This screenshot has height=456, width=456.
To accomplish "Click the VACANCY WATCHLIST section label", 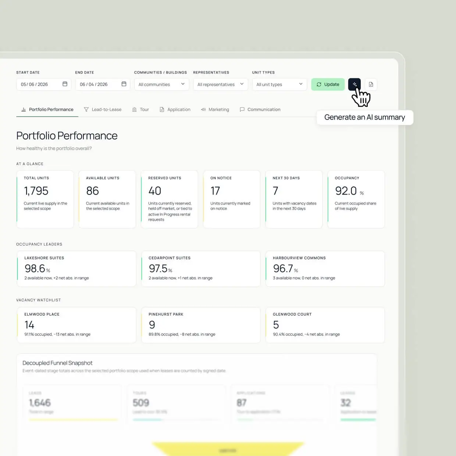I will (x=39, y=300).
